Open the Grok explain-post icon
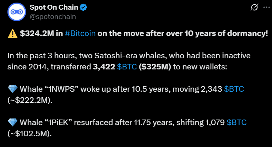The width and height of the screenshot is (272, 147). tap(254, 7)
